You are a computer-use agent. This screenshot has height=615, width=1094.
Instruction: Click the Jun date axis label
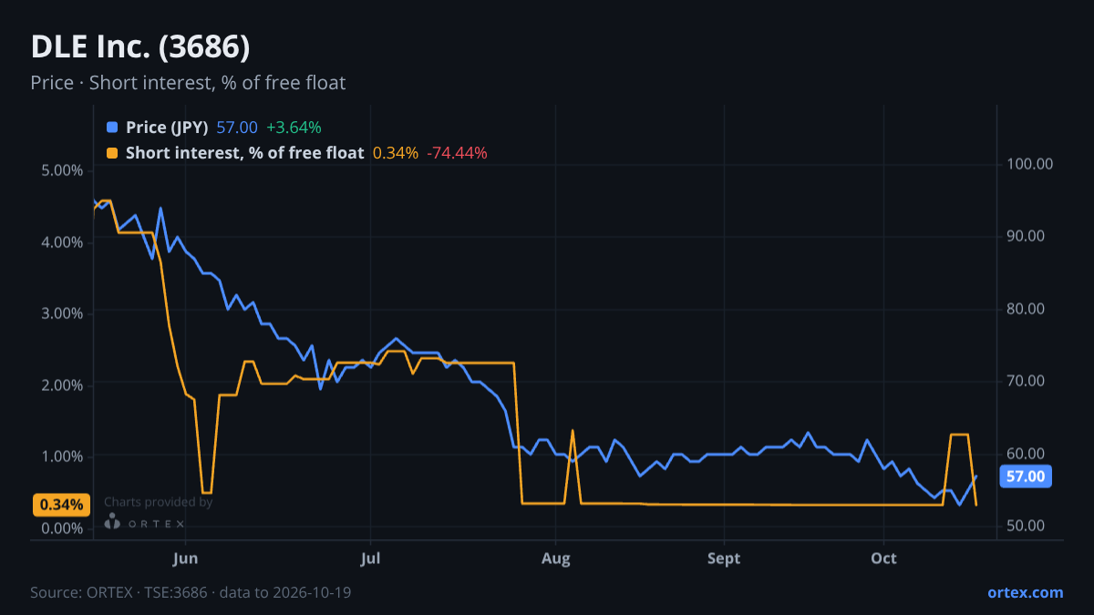point(185,558)
